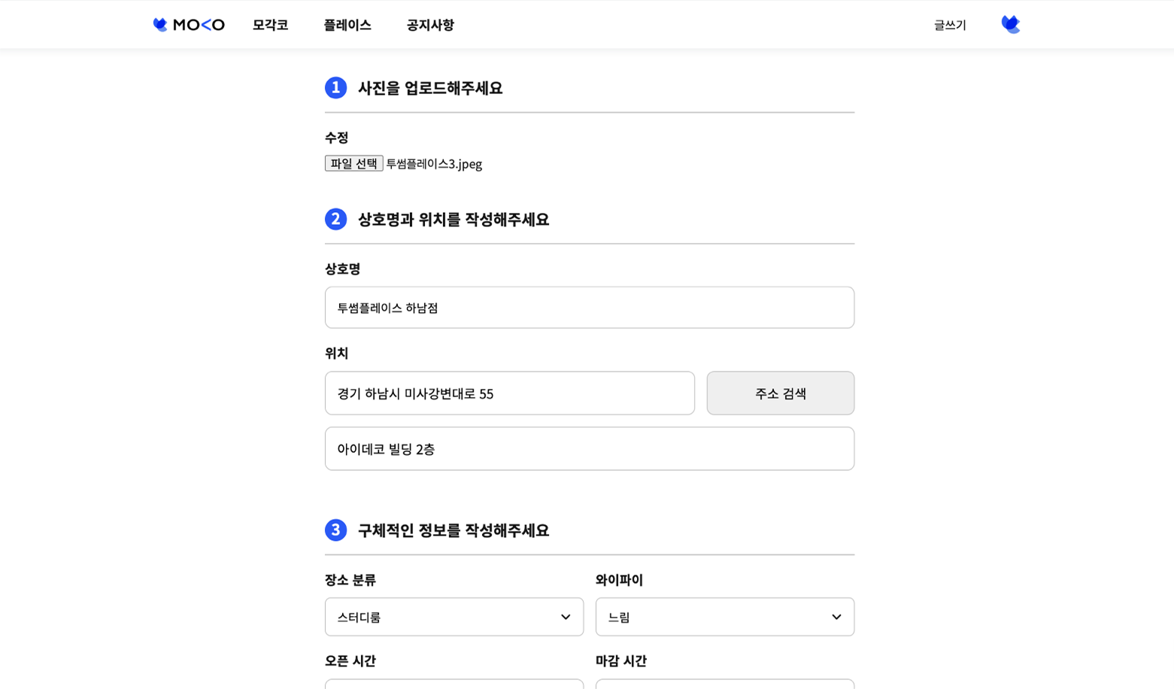Click the detail address field 아이데코 빌딩 2층
This screenshot has width=1174, height=689.
pyautogui.click(x=589, y=449)
